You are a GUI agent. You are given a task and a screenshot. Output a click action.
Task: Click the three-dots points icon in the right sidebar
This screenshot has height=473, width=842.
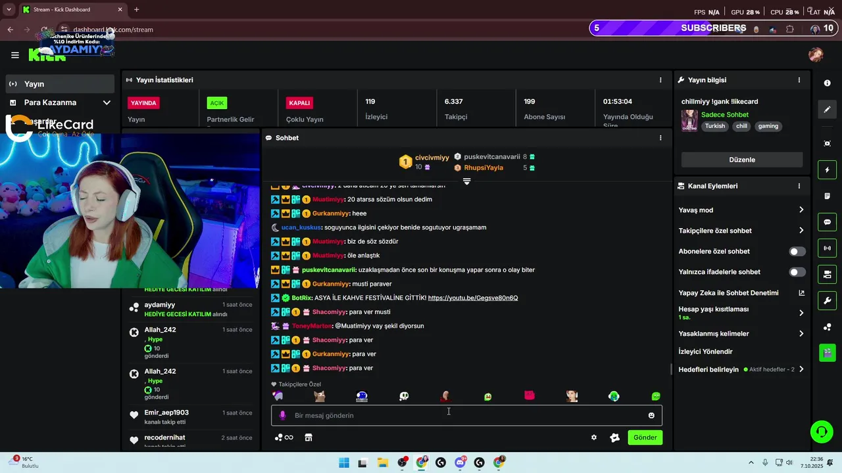pyautogui.click(x=827, y=327)
